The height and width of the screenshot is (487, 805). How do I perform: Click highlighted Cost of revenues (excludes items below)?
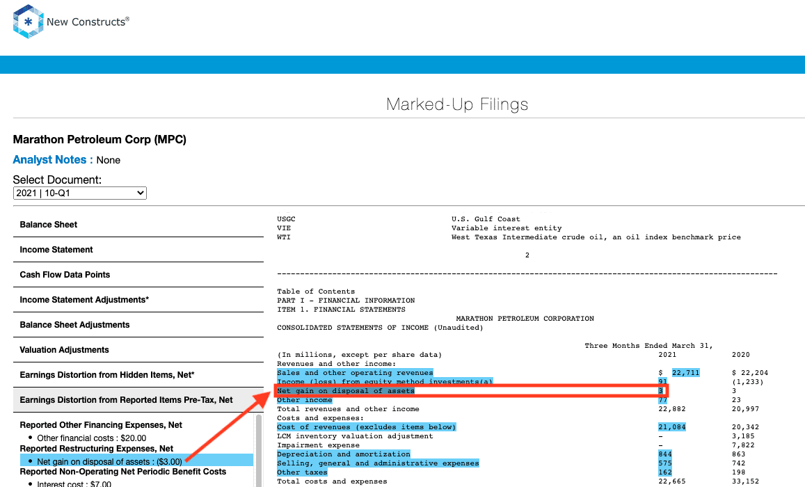pyautogui.click(x=367, y=427)
